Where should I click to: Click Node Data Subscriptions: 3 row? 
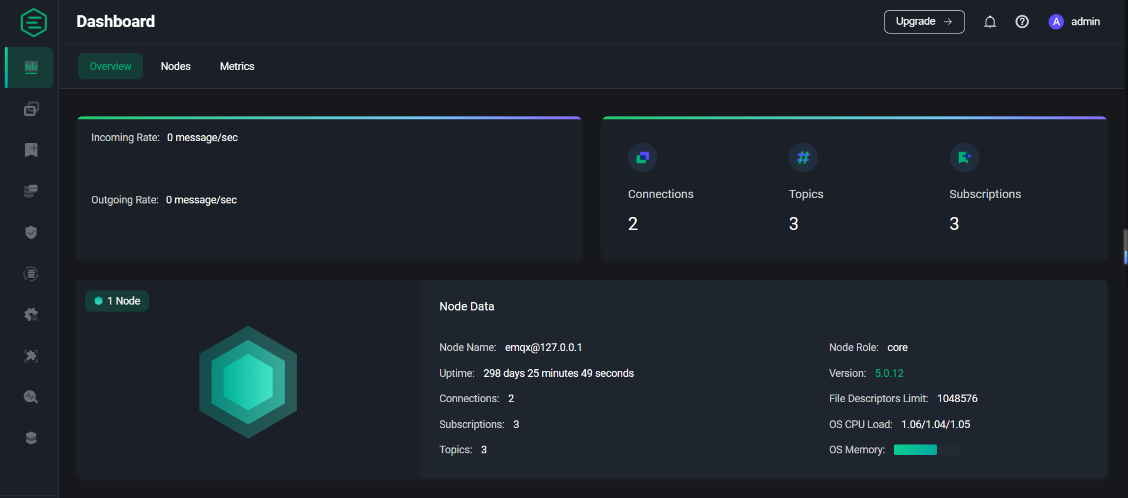tap(479, 425)
